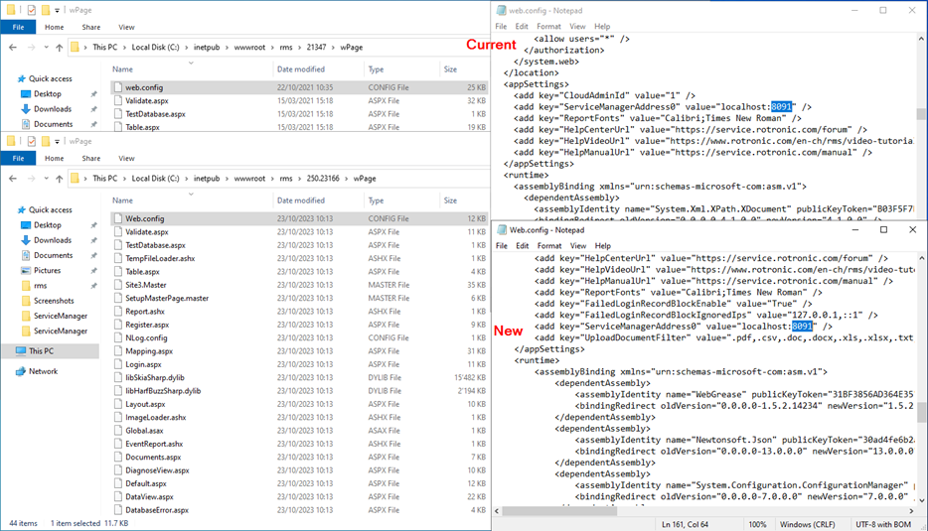Open File tab in top Explorer window
928x531 pixels.
pos(18,27)
